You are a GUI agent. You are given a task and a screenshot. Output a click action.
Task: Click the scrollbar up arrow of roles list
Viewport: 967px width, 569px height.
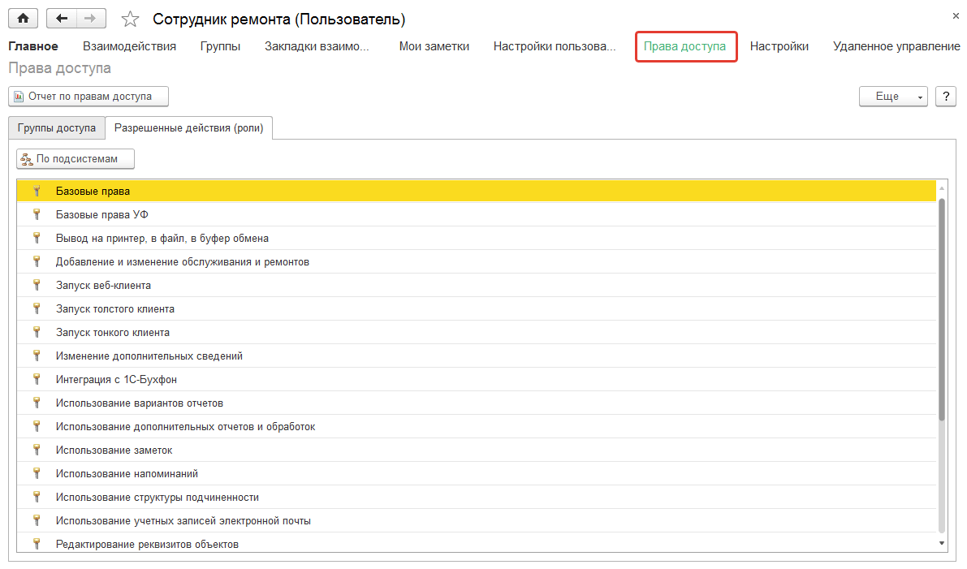pyautogui.click(x=942, y=188)
